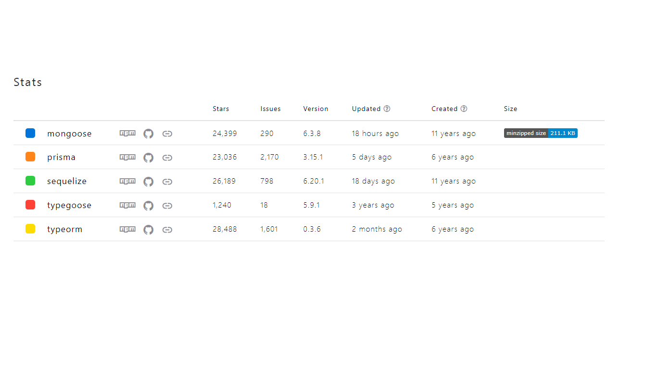
Task: Click the homepage link icon for sequelize
Action: 167,182
